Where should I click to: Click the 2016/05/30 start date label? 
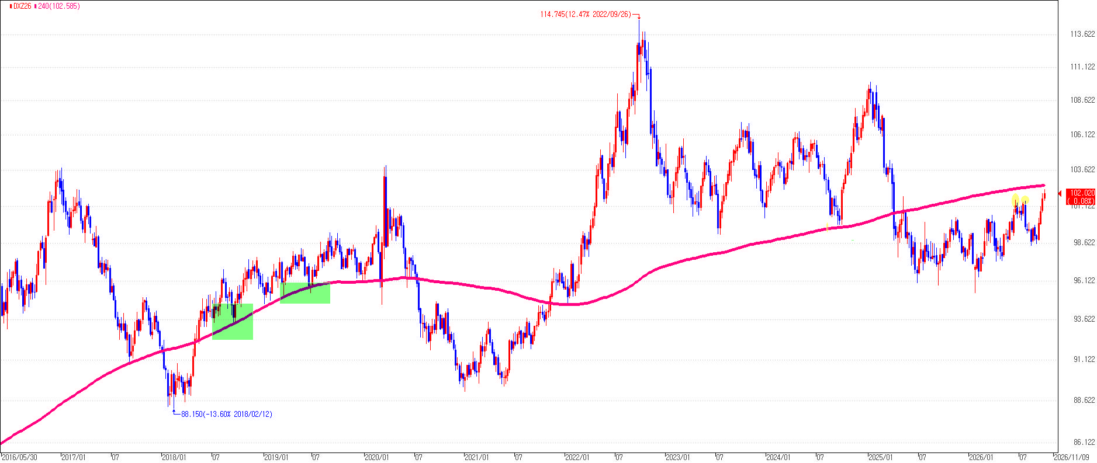19,457
